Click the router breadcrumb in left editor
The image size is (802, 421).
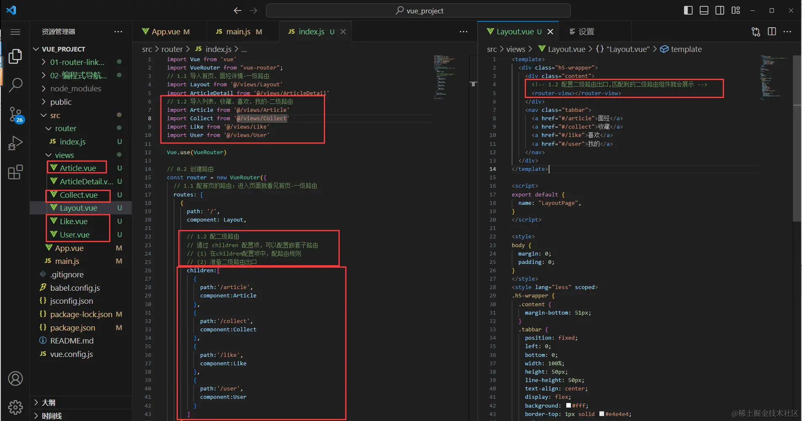[x=172, y=49]
